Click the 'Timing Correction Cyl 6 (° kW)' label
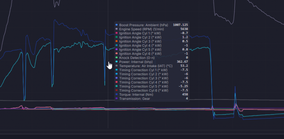Viewport: 284px width, 139px height. (x=143, y=90)
